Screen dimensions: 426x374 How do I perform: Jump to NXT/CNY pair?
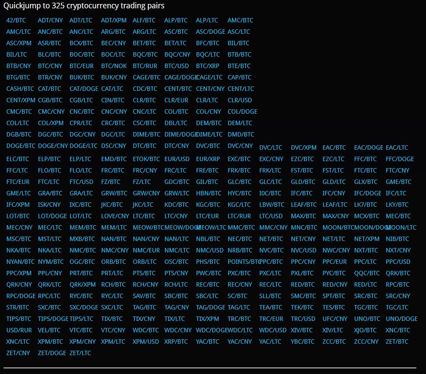(398, 250)
